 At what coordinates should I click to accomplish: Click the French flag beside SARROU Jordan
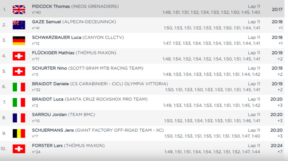[x=19, y=118]
